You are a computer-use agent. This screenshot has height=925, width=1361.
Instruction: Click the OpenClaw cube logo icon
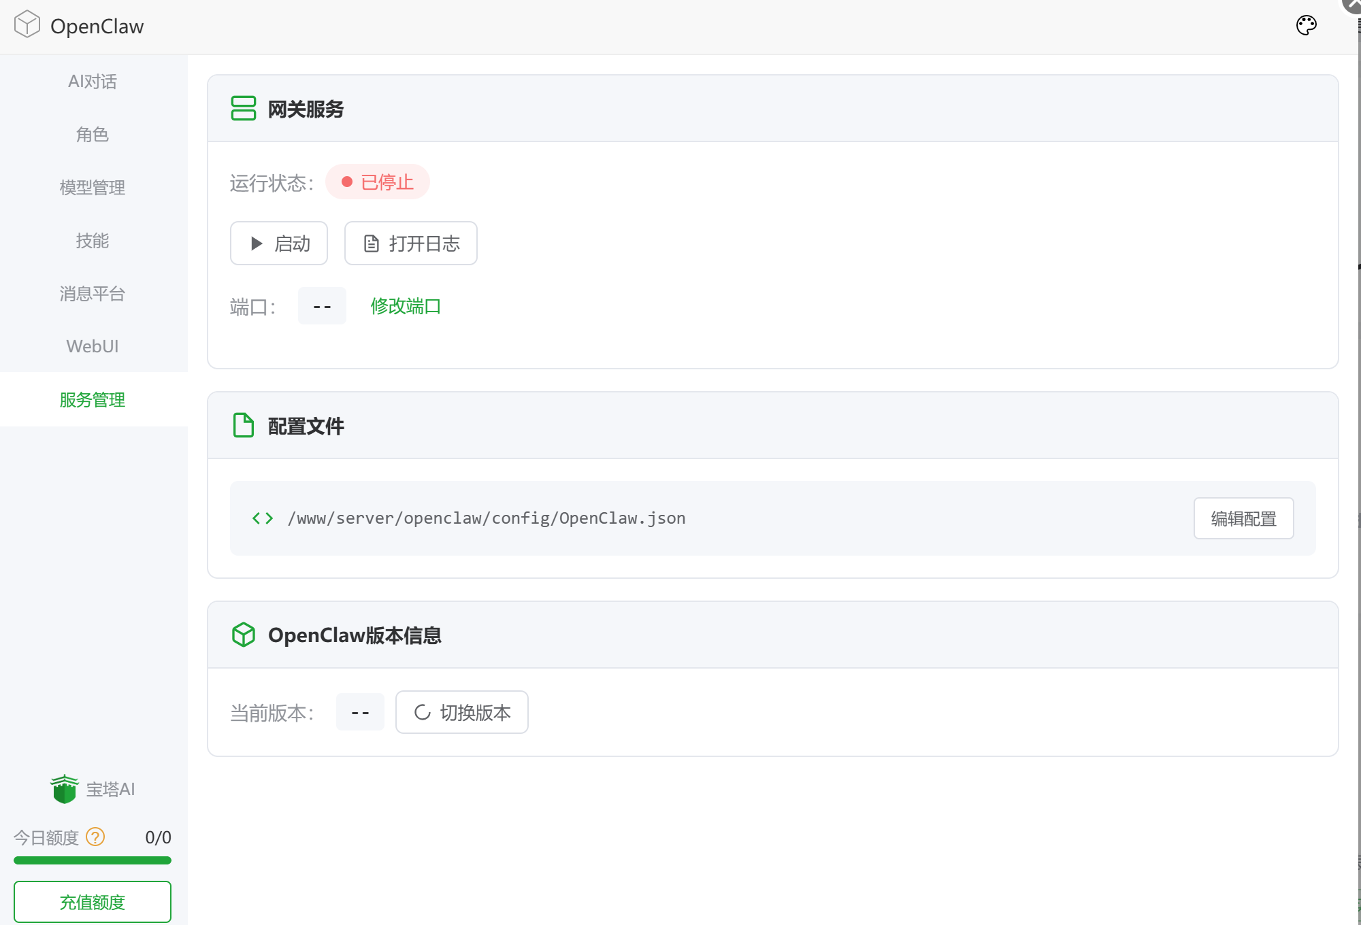[27, 24]
